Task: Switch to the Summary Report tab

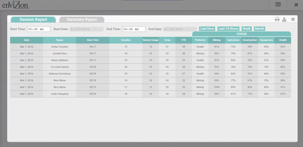Action: (x=82, y=19)
